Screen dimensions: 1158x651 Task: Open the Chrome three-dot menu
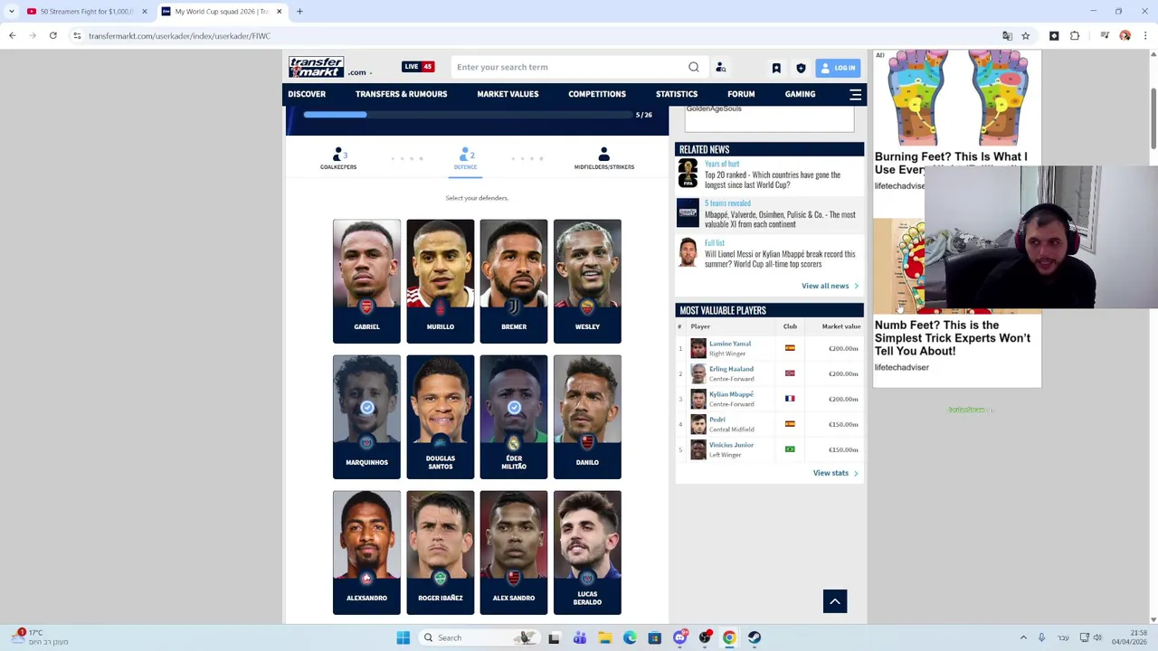click(x=1145, y=35)
